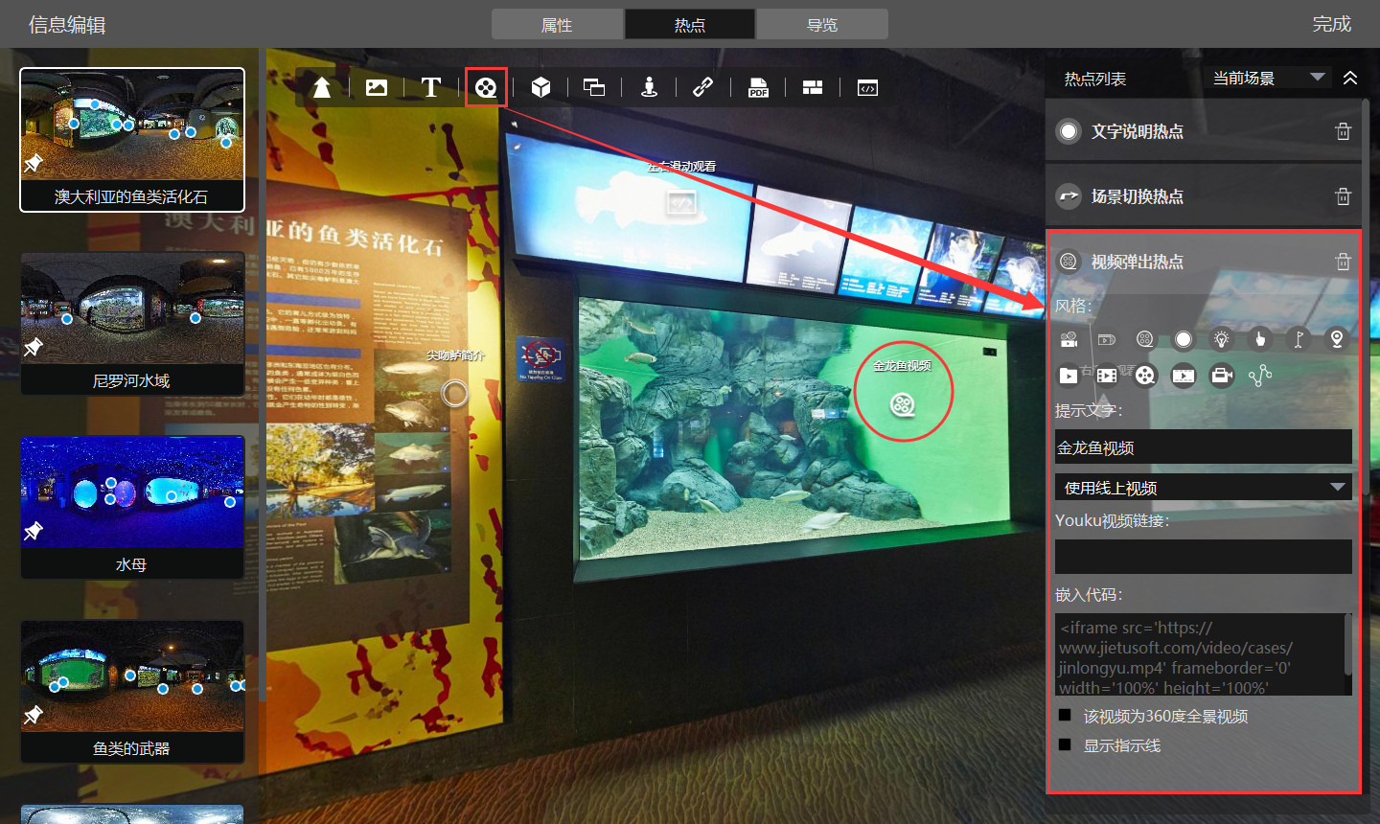The height and width of the screenshot is (824, 1380).
Task: Select the video film reel hotspot tool
Action: click(x=486, y=88)
